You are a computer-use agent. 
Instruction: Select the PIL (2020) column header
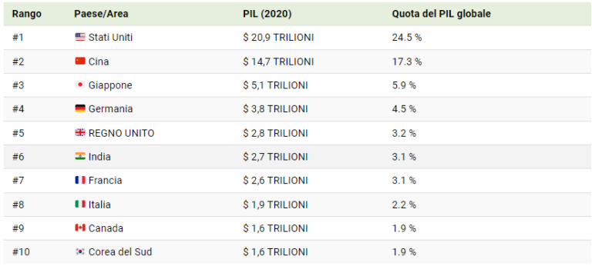click(x=267, y=14)
